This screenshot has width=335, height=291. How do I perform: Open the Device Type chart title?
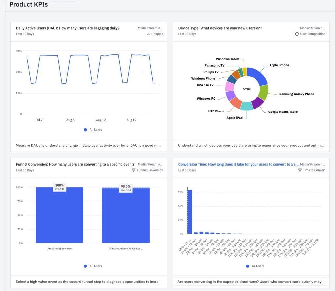pyautogui.click(x=220, y=28)
